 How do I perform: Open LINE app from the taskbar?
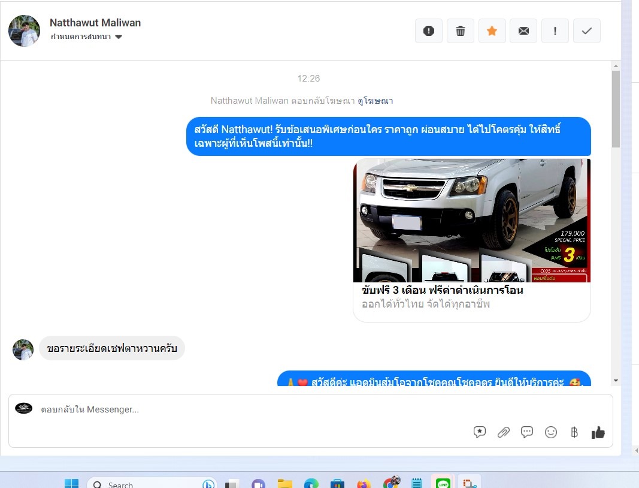pos(443,483)
